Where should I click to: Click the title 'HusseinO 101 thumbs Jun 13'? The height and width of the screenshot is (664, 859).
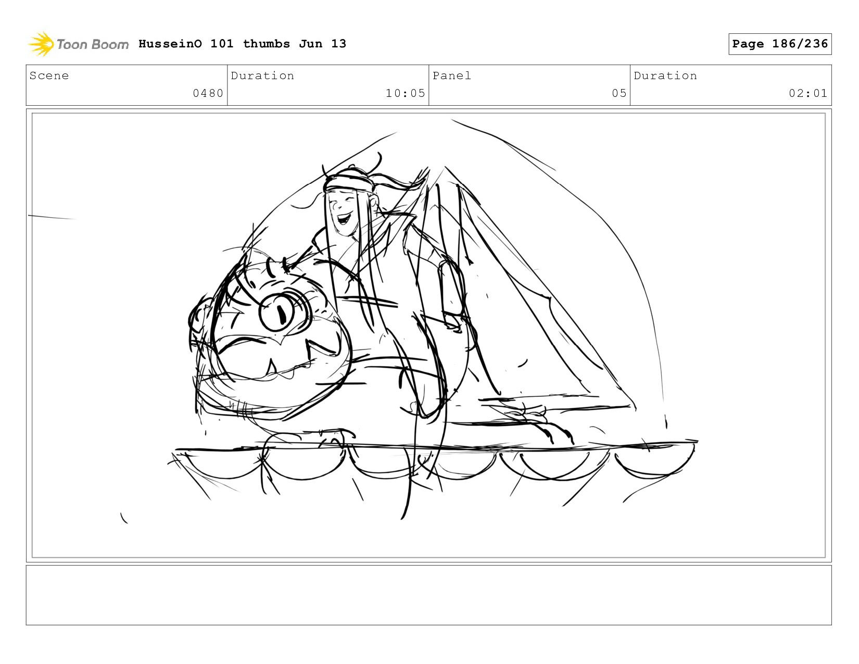[242, 44]
